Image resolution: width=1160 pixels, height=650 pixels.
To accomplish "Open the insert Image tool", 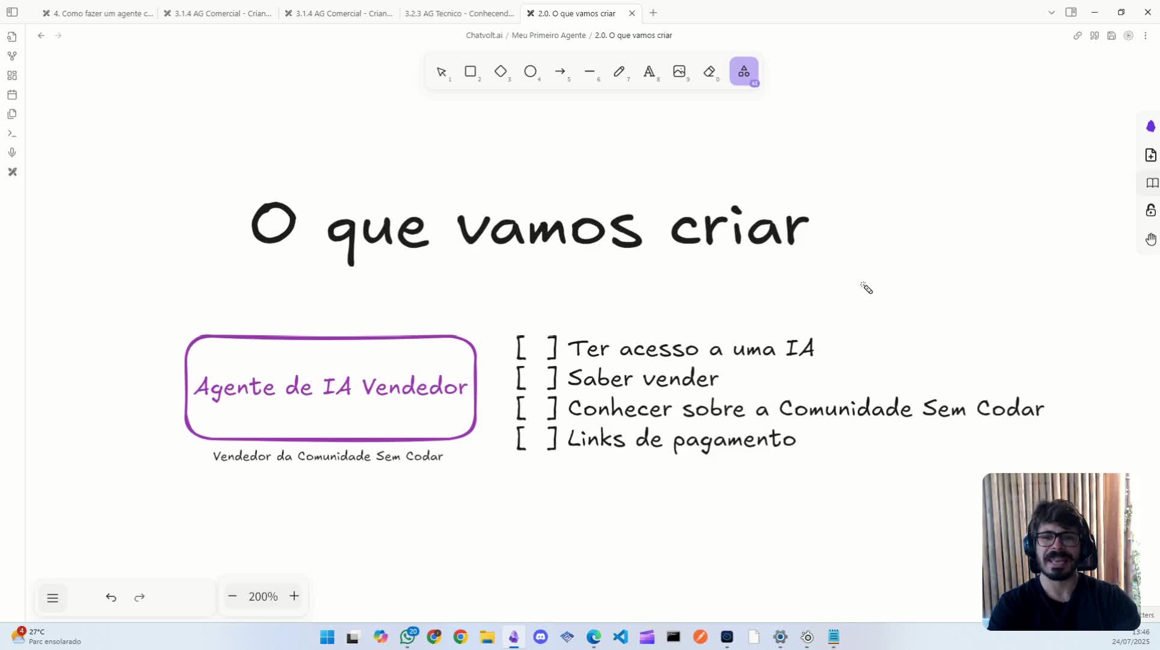I will [x=680, y=72].
